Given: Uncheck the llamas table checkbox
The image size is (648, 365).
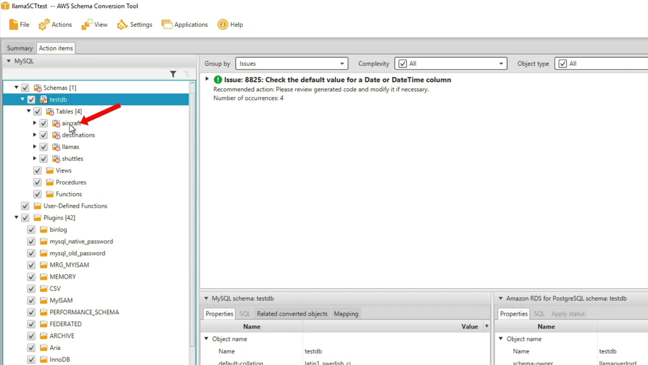Looking at the screenshot, I should (44, 147).
